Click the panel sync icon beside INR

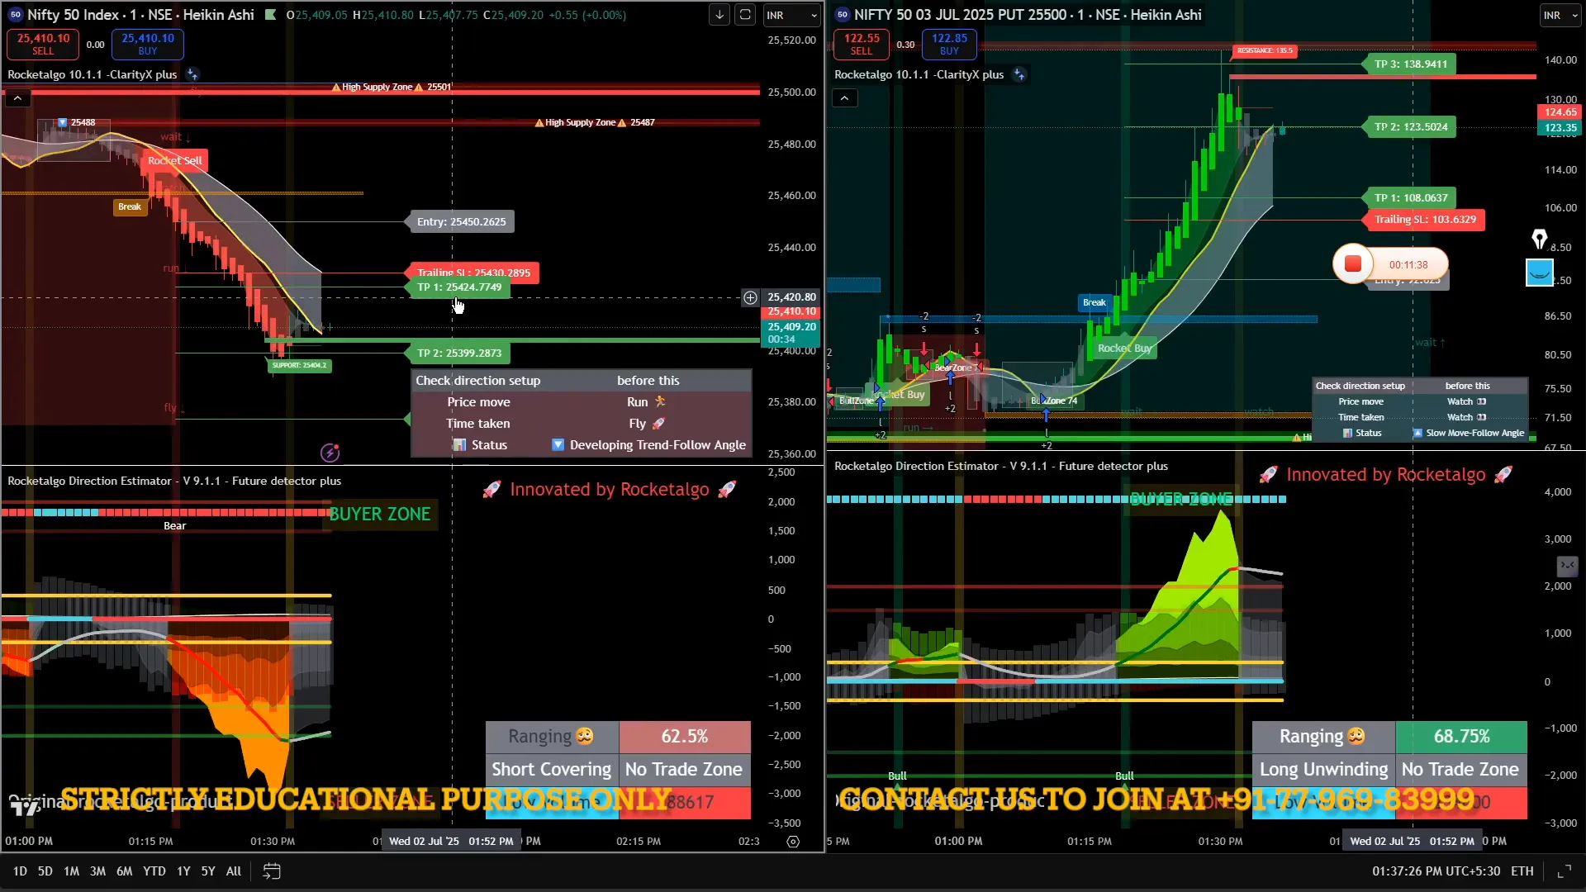(745, 15)
